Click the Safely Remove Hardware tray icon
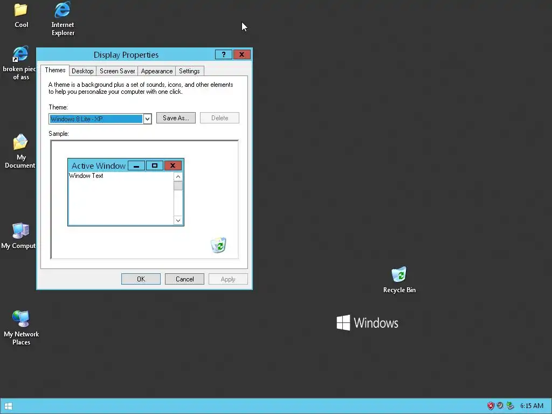Viewport: 552px width, 414px height. coord(510,406)
